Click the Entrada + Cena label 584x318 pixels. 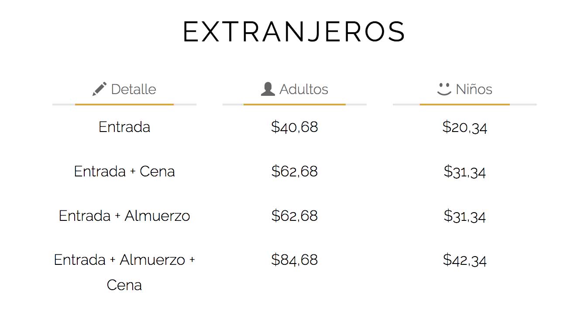124,172
